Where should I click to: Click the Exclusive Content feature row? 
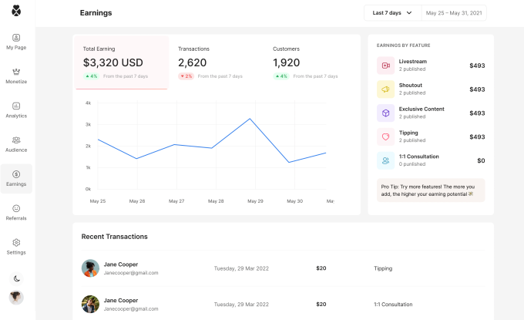[x=431, y=113]
